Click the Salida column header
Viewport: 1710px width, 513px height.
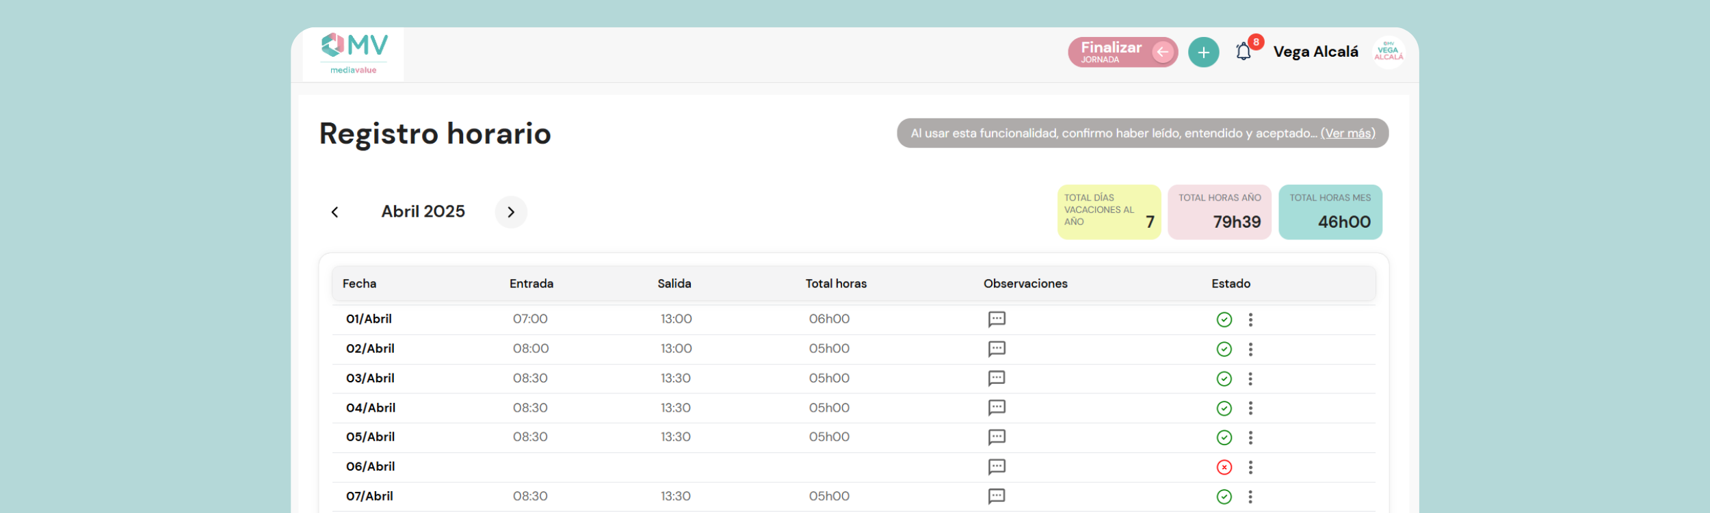pos(674,284)
